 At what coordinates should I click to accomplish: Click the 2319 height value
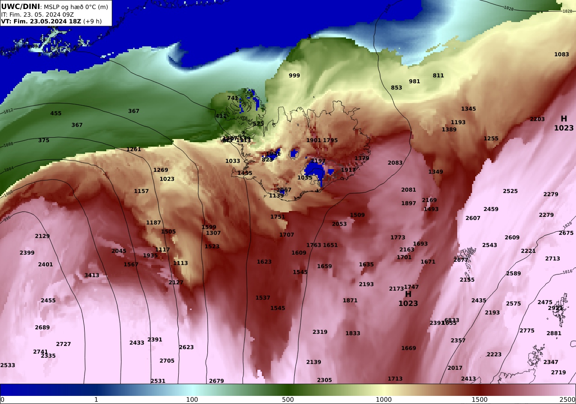tap(320, 332)
